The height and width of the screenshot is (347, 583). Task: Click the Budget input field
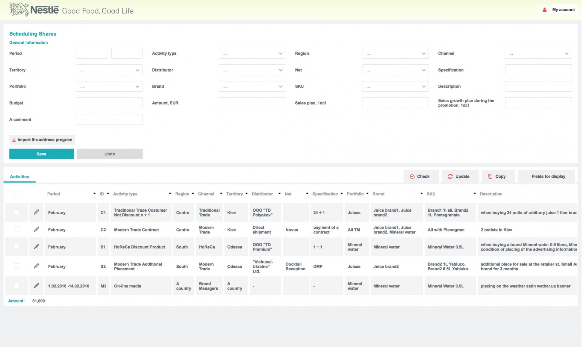tap(109, 103)
